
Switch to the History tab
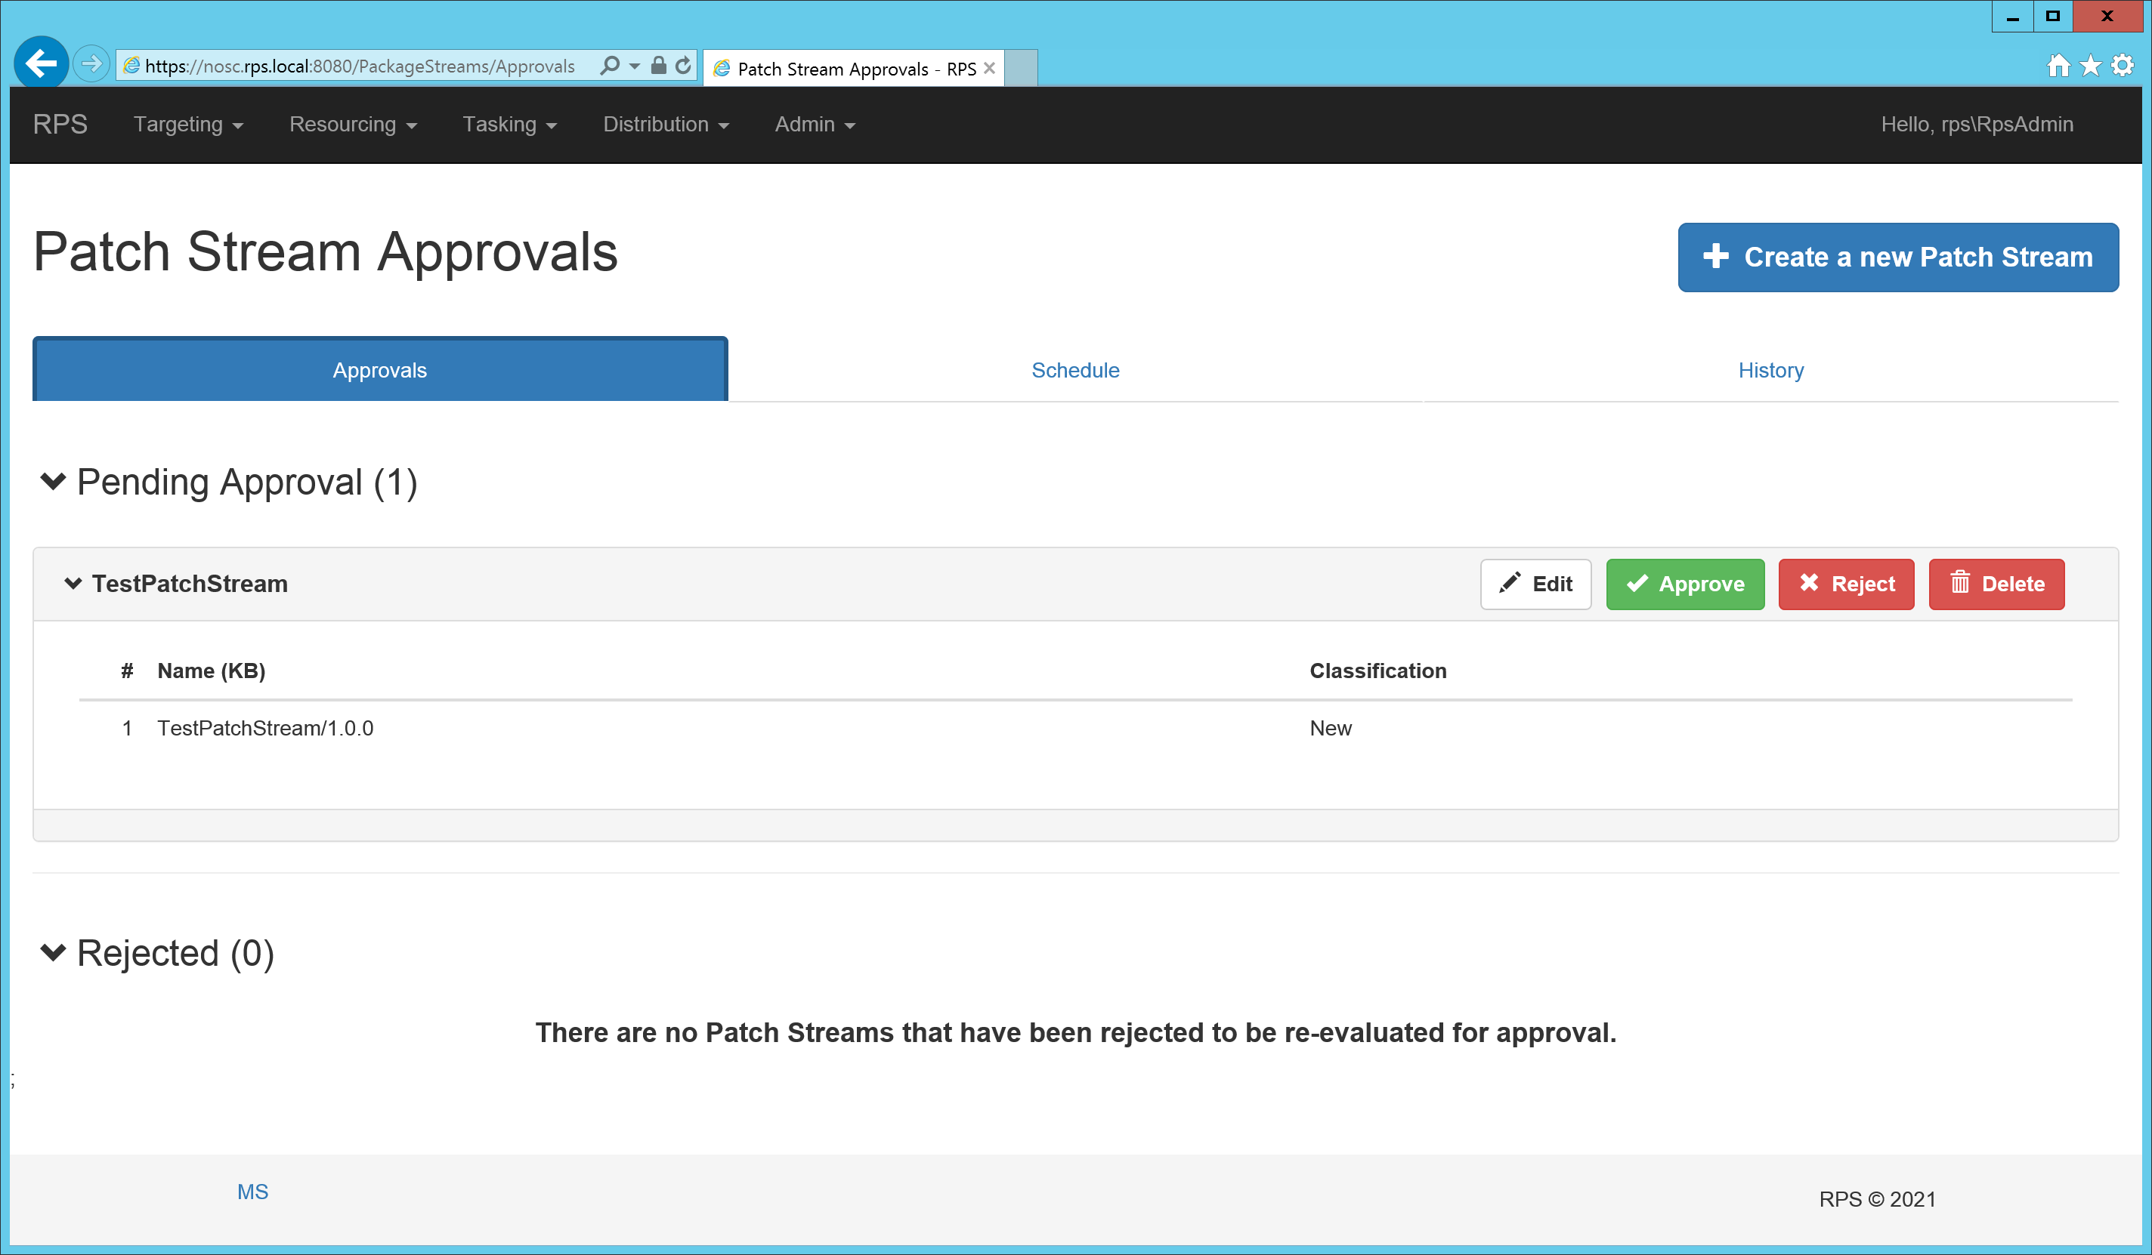pyautogui.click(x=1770, y=370)
